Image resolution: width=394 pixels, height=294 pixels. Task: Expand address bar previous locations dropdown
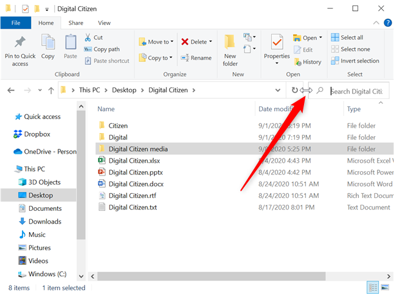tap(278, 90)
